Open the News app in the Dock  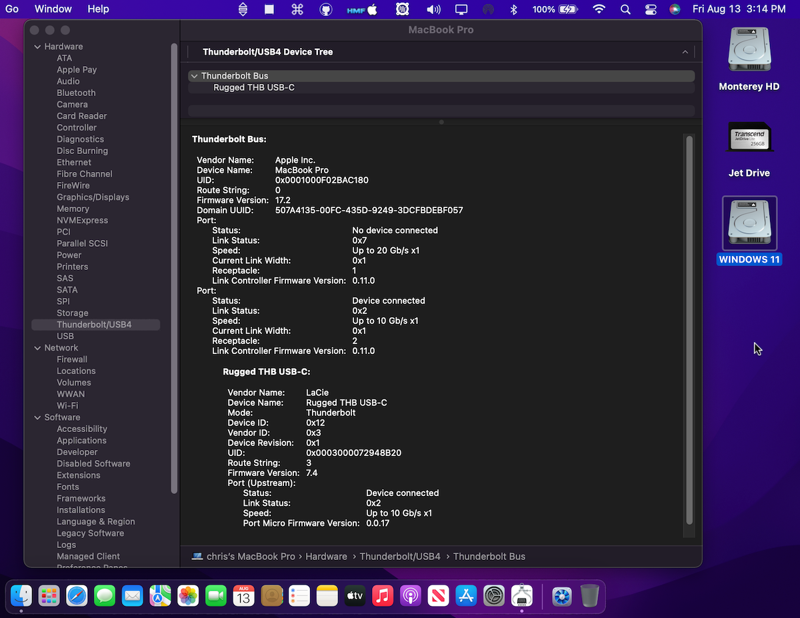pos(439,595)
